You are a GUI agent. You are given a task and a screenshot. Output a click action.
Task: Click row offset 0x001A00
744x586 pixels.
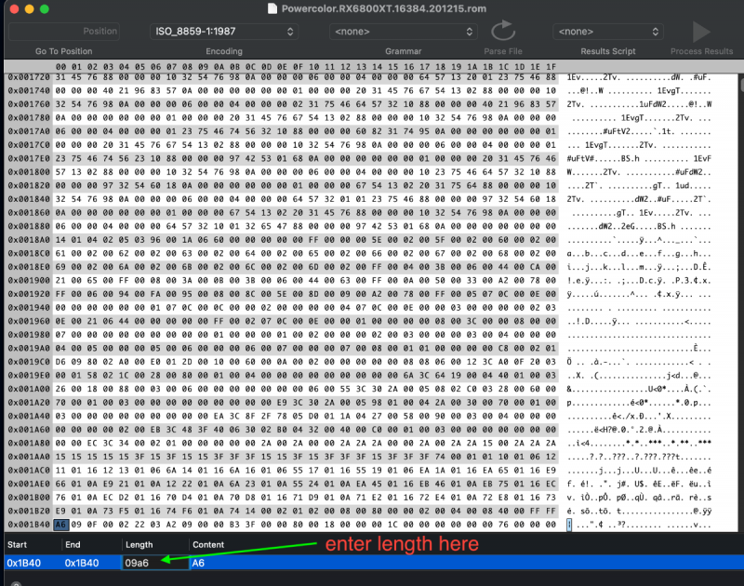click(x=29, y=389)
